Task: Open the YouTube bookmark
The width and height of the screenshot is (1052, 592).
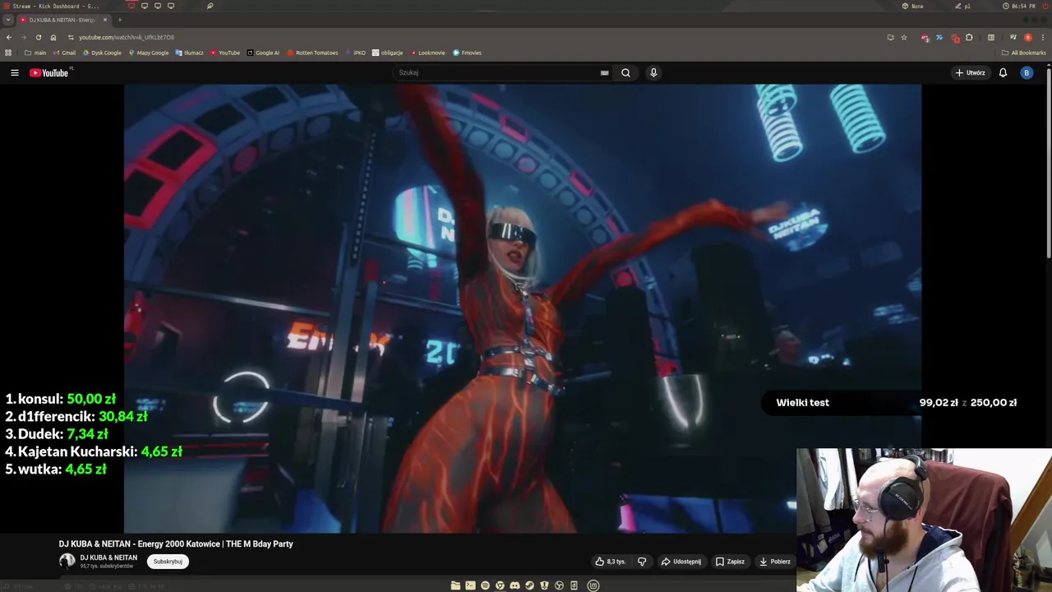Action: (225, 53)
